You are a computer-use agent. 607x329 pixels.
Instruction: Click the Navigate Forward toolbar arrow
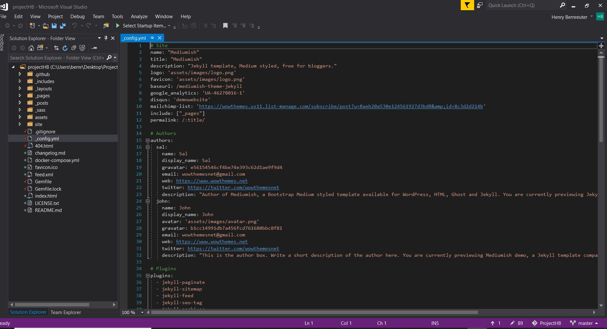point(20,26)
